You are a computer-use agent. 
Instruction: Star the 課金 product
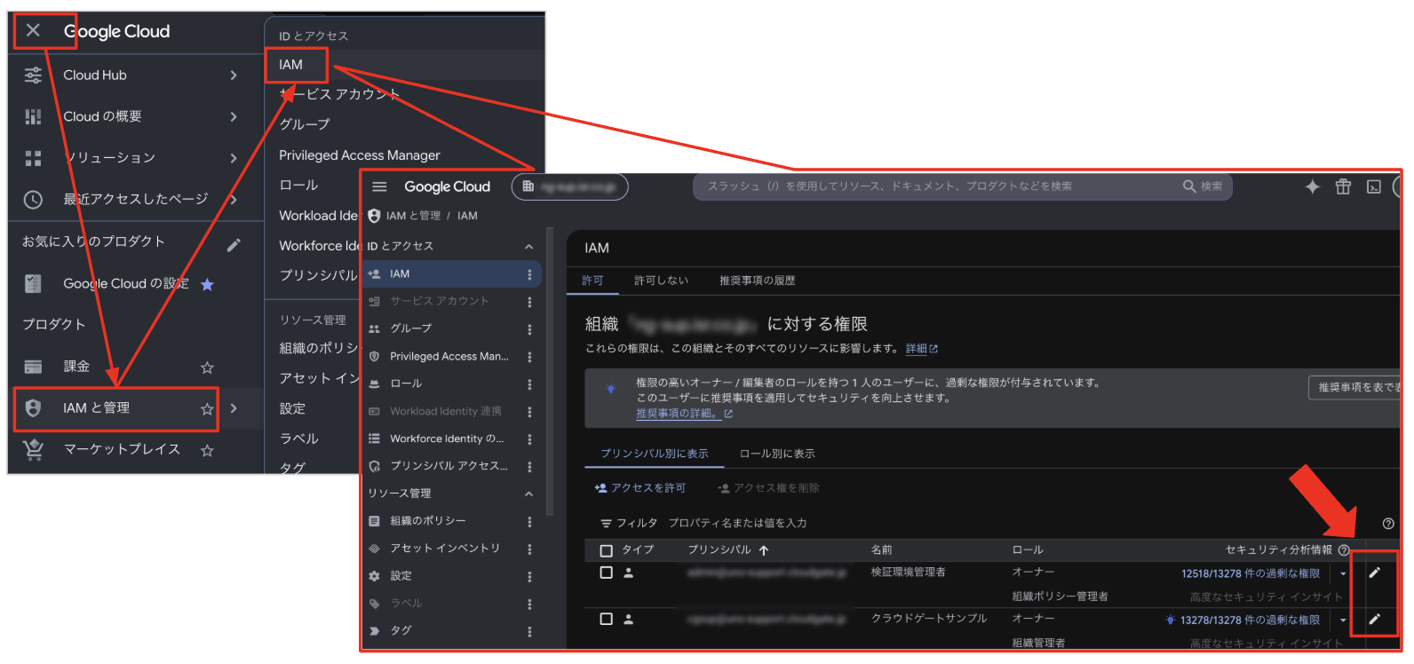pos(207,367)
